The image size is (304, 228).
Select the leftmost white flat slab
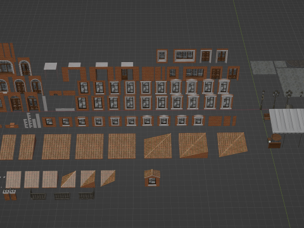[50, 66]
